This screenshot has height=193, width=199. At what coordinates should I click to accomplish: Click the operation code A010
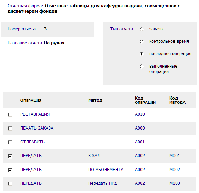tap(140, 114)
